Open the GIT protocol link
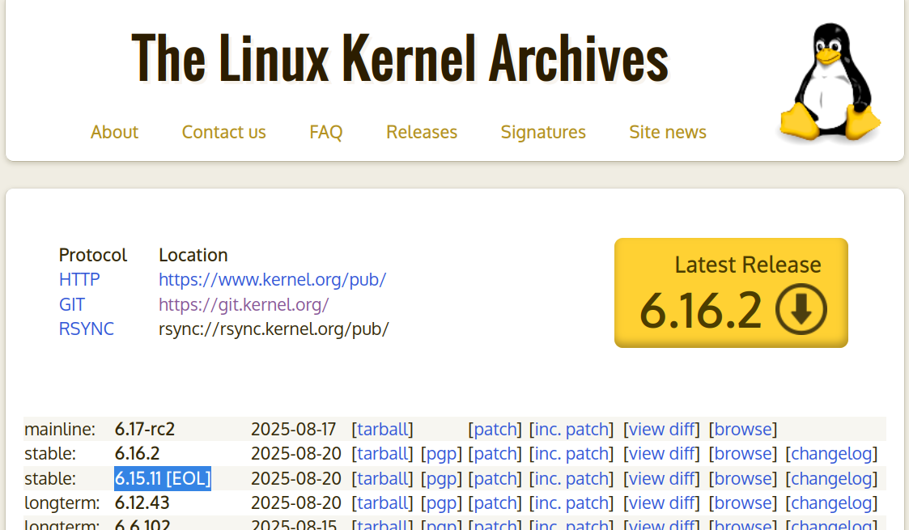The image size is (909, 530). click(71, 305)
